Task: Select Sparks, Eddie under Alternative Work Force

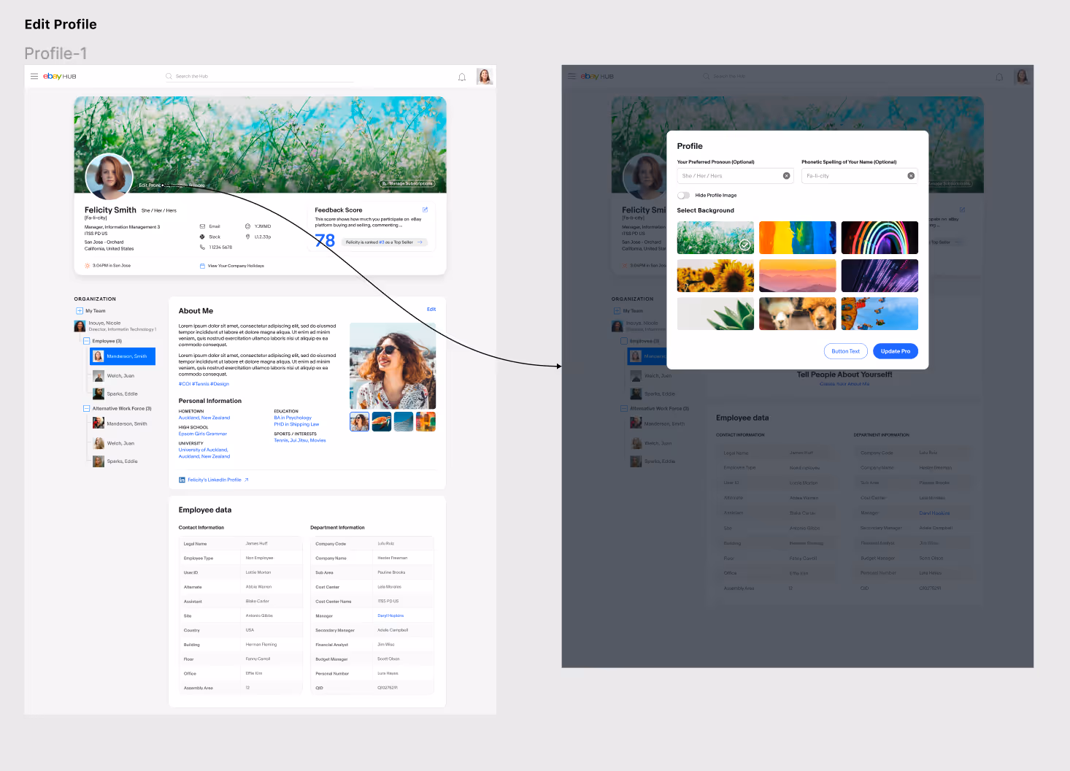Action: pos(115,461)
